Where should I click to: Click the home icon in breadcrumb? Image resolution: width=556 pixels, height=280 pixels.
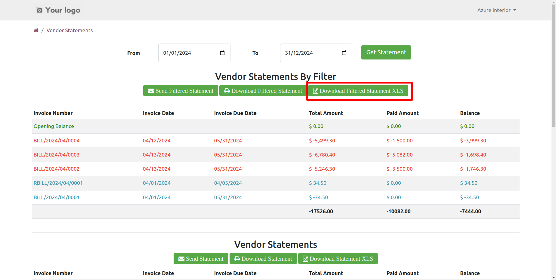coord(36,30)
